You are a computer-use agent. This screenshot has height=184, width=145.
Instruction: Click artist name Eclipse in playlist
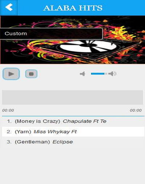tap(63, 142)
